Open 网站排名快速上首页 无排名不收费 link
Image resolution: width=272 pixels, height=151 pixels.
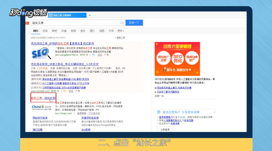point(174,88)
